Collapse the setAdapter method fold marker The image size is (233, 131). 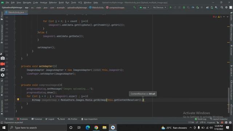(x=15, y=66)
